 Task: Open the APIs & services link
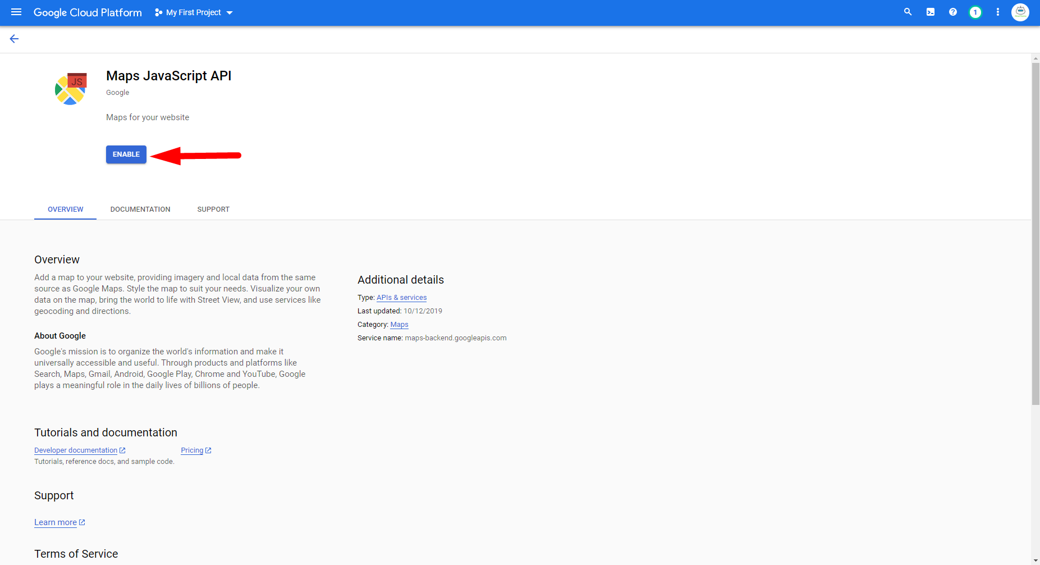[x=402, y=298]
